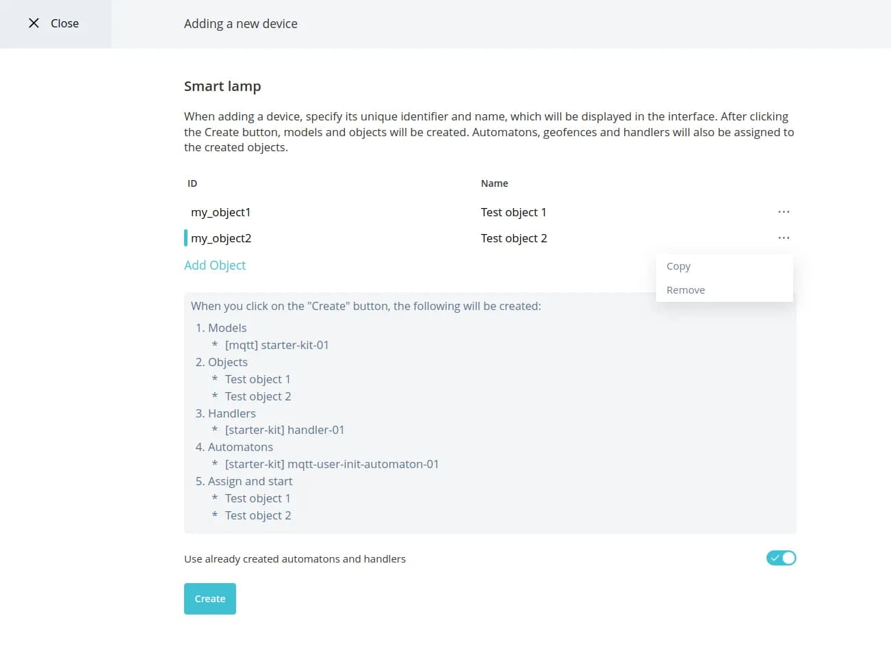
Task: Click the Adding a new device title
Action: click(240, 24)
